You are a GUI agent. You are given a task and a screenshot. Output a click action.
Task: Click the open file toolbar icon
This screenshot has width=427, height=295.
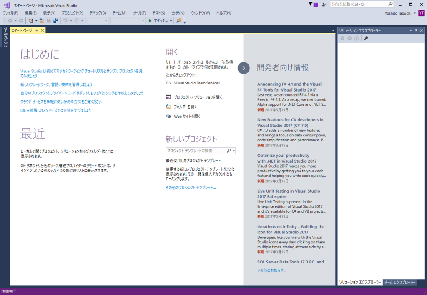tap(42, 21)
